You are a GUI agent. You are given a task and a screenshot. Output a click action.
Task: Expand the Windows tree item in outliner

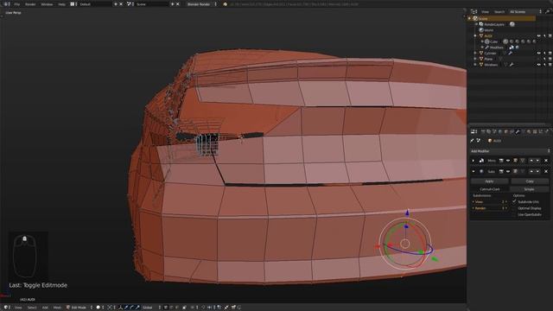tap(475, 65)
